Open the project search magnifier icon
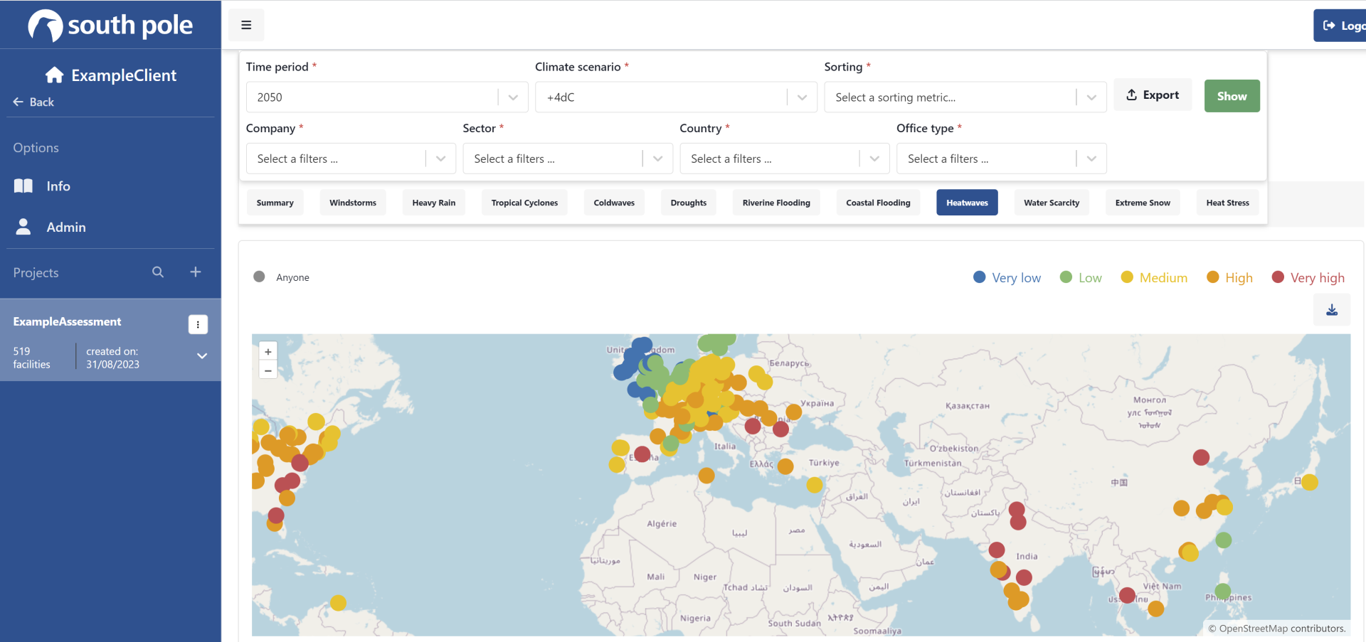Image resolution: width=1366 pixels, height=642 pixels. pos(158,272)
